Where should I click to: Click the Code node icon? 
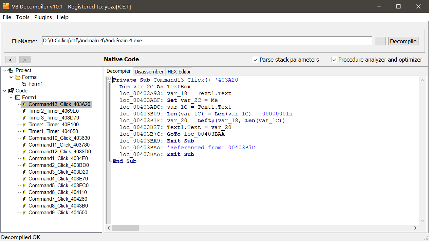click(11, 91)
